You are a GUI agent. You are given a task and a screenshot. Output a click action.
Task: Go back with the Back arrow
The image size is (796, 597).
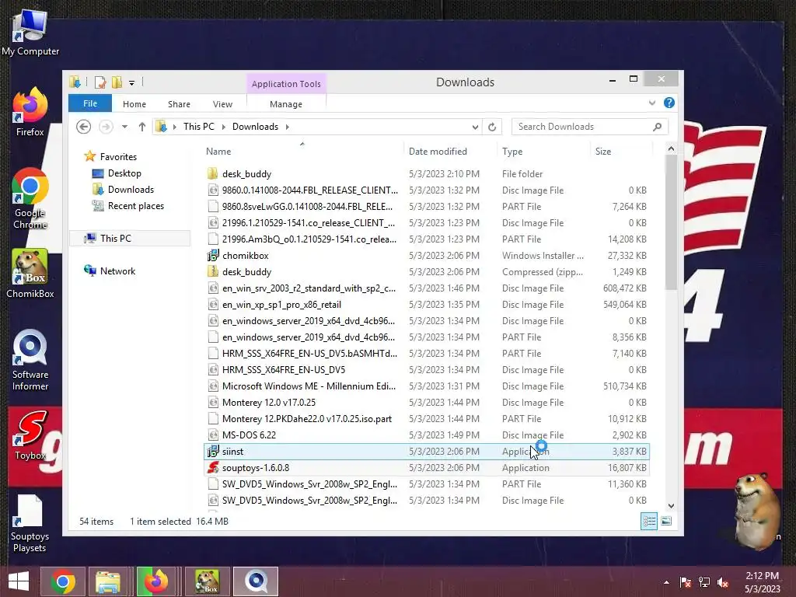point(84,127)
